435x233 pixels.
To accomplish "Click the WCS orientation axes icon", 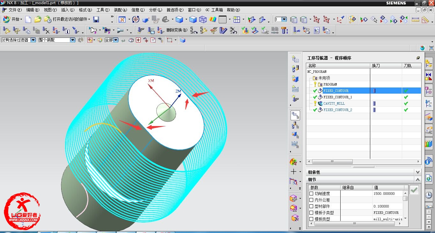I will tap(341, 20).
